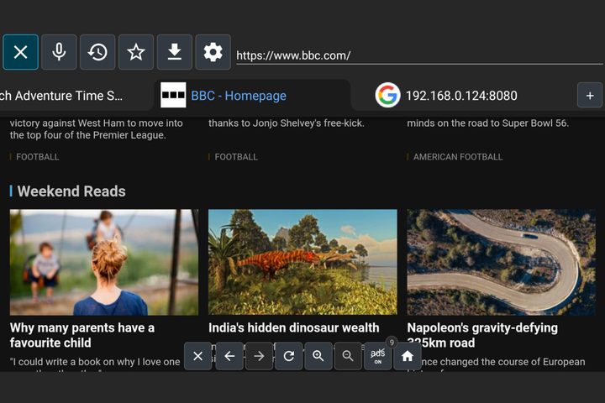Zoom out of the page
Screen dimensions: 605x403
pos(348,356)
